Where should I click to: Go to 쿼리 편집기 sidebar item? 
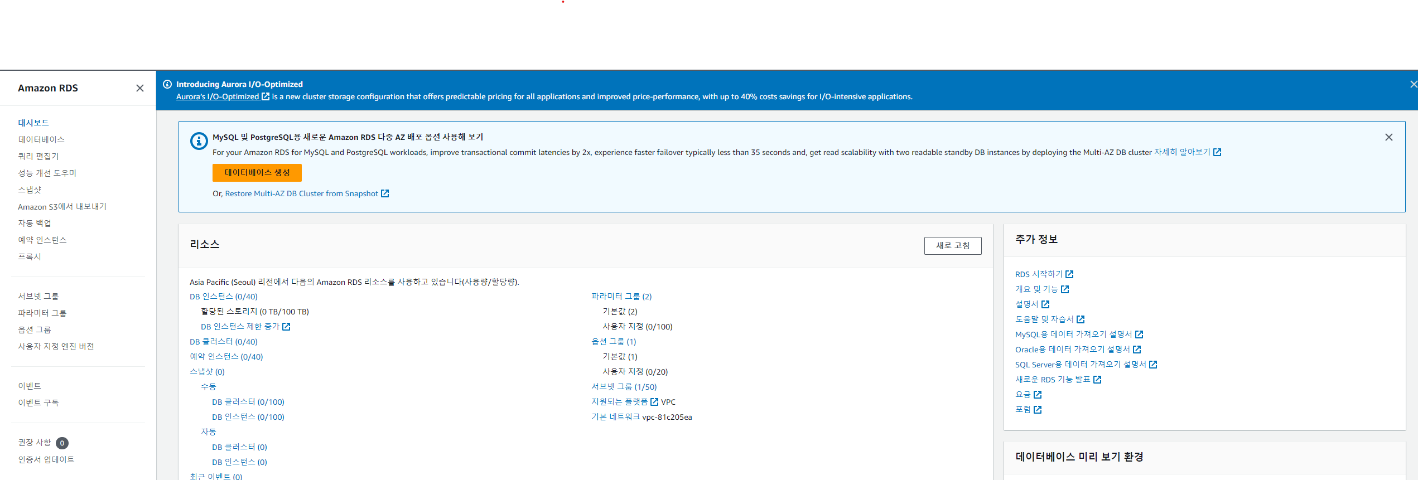tap(38, 156)
